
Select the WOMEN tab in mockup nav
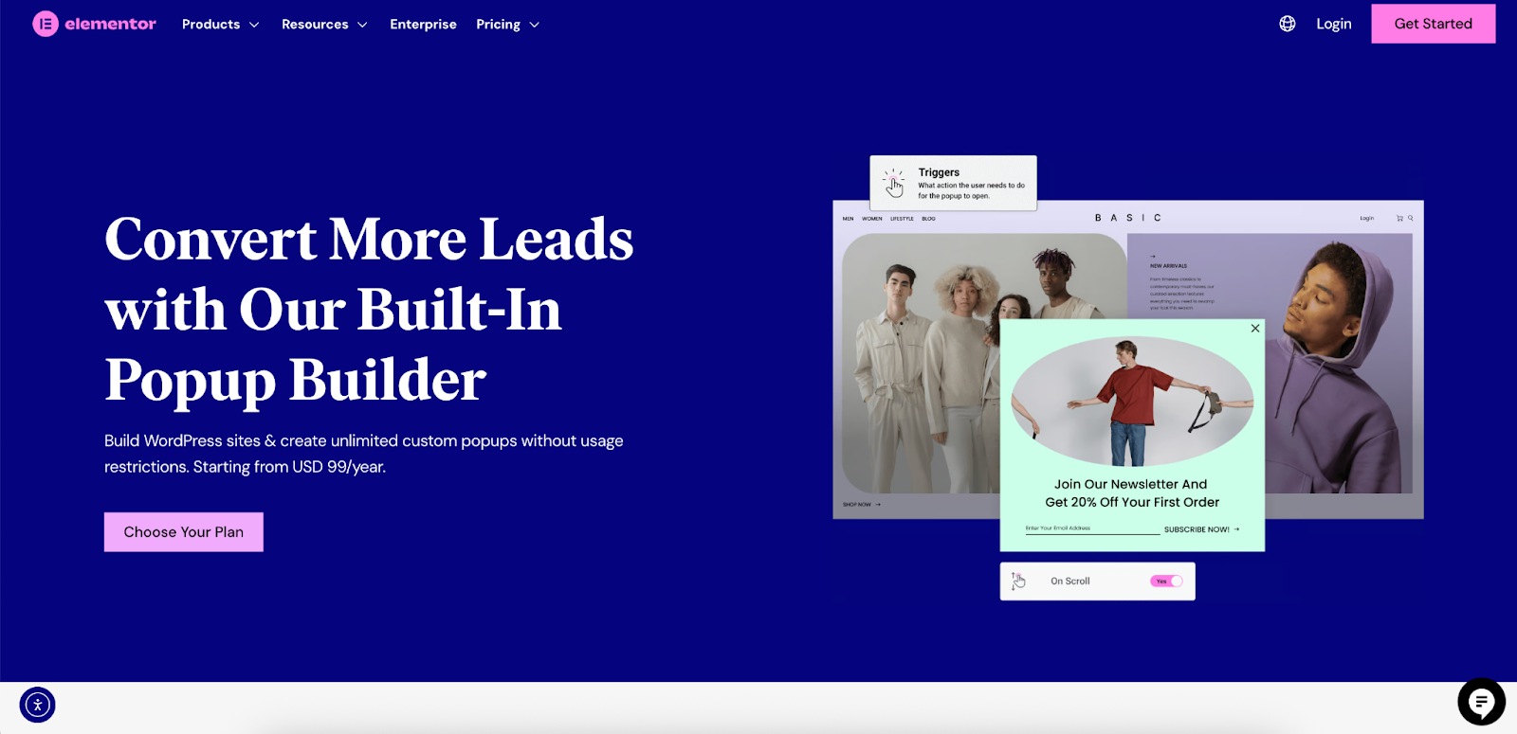pos(872,219)
